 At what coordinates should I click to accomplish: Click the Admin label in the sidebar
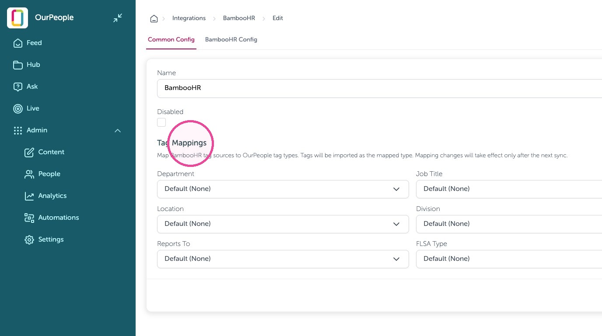[37, 130]
